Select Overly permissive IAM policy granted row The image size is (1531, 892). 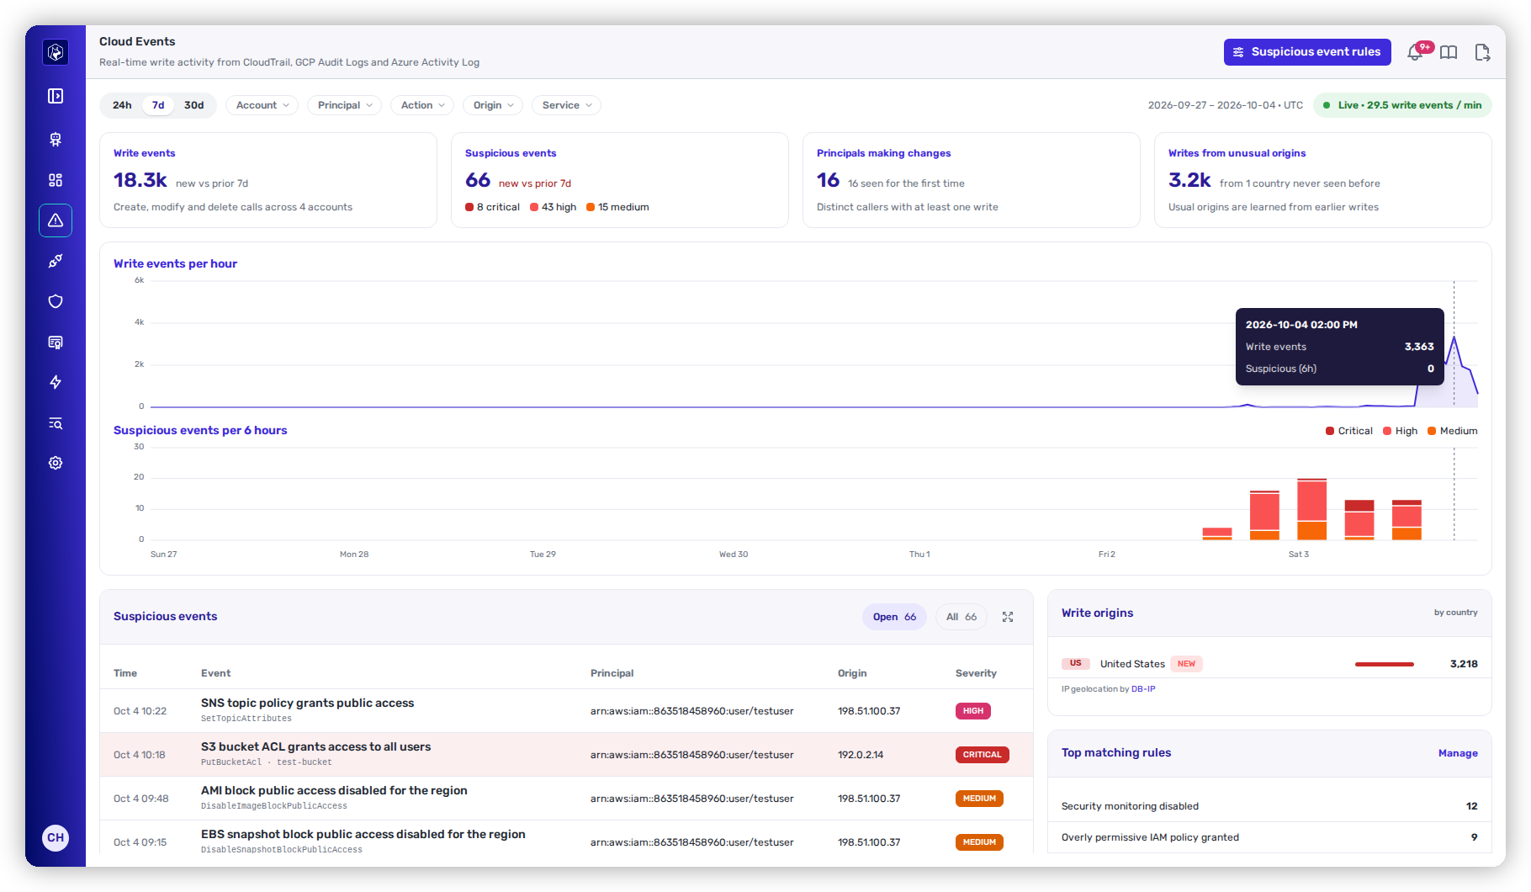tap(1269, 837)
